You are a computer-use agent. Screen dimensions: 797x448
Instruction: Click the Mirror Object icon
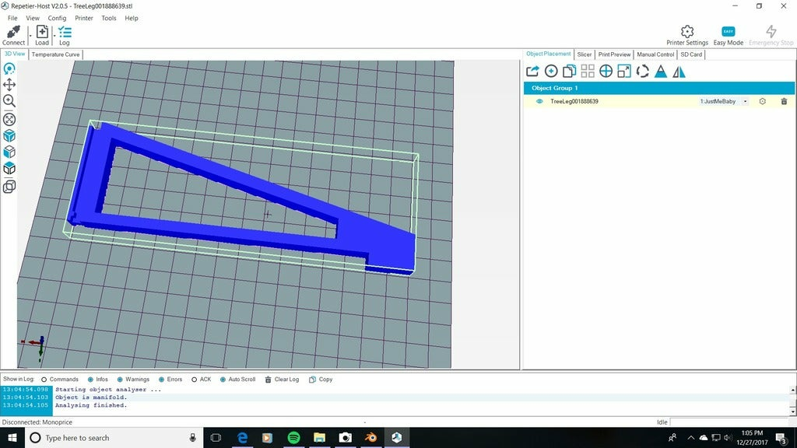click(x=678, y=71)
